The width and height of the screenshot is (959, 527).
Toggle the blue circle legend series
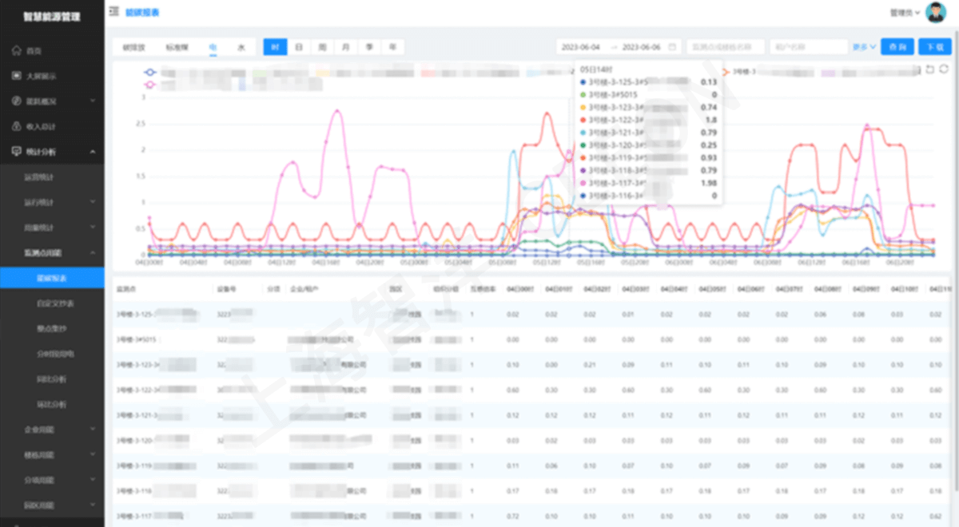(150, 73)
